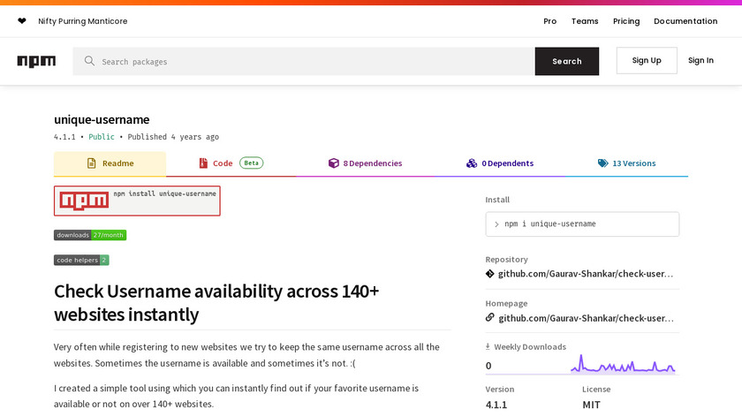This screenshot has width=742, height=417.
Task: Click the homepage link icon
Action: click(x=490, y=318)
